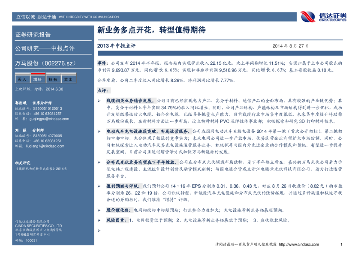Click the arrow bullet before 分布式光伏业务
Screen dimensions: 361x255
pos(99,163)
